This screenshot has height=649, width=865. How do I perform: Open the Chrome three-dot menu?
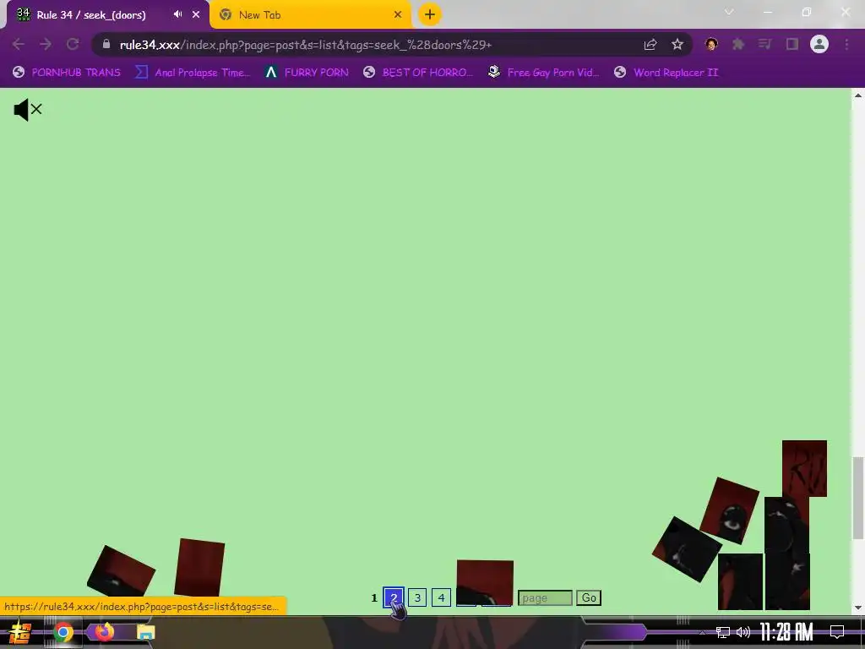(x=846, y=44)
